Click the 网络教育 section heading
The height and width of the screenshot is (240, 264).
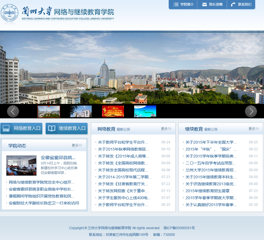point(106,129)
